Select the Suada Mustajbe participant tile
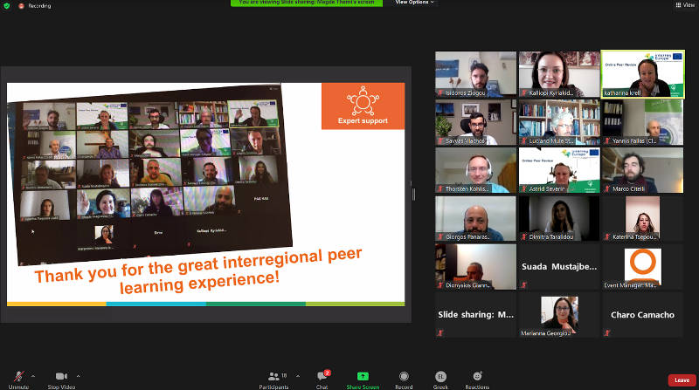This screenshot has width=699, height=390. click(559, 267)
